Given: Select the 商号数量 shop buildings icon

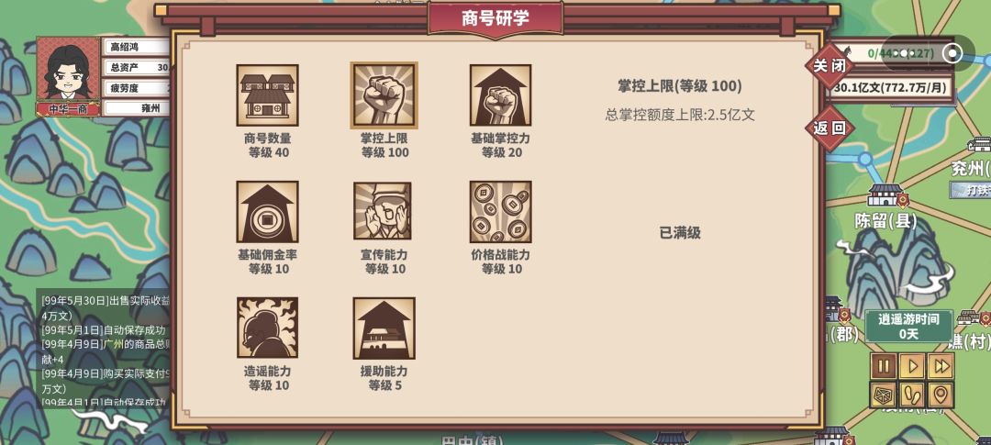Looking at the screenshot, I should (x=267, y=95).
